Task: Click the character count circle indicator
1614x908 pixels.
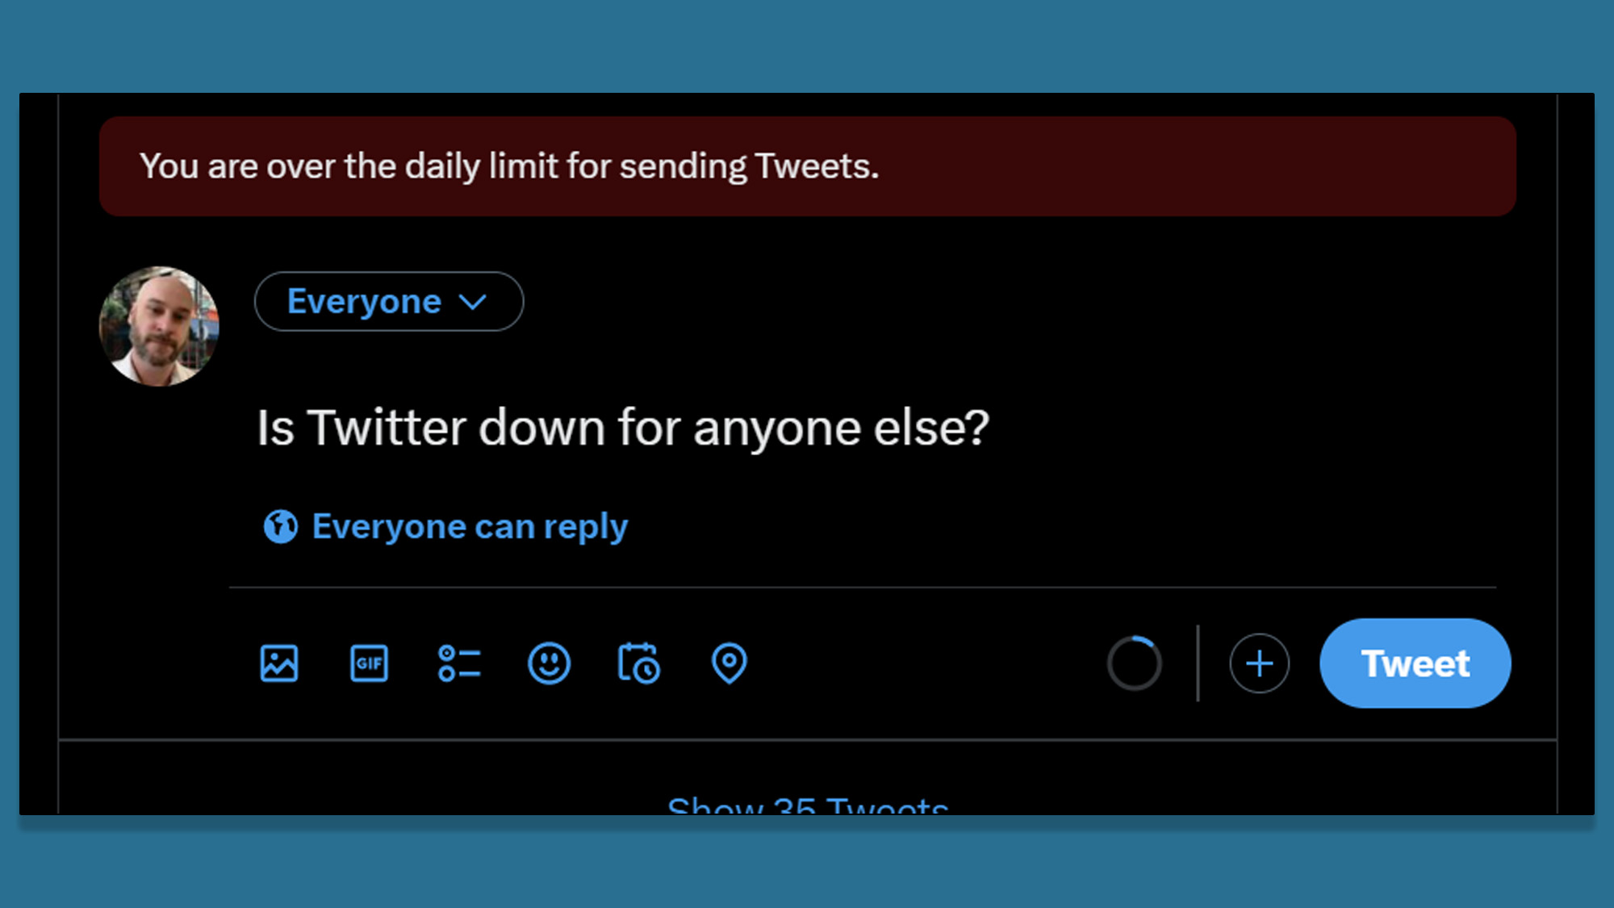Action: [1134, 663]
